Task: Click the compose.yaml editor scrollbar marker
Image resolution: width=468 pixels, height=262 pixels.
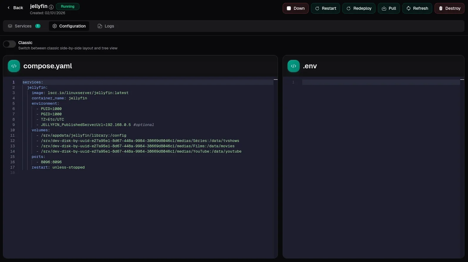Action: [276, 80]
